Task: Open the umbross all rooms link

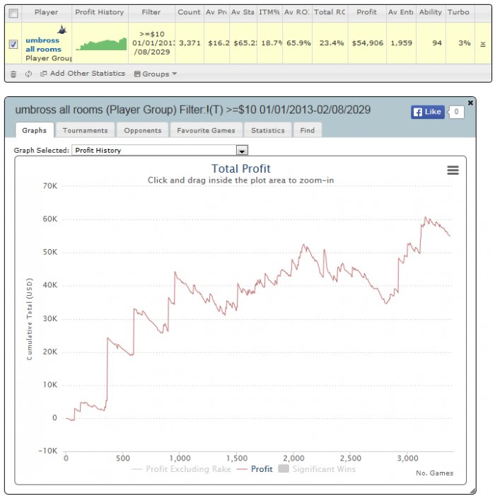Action: (43, 45)
